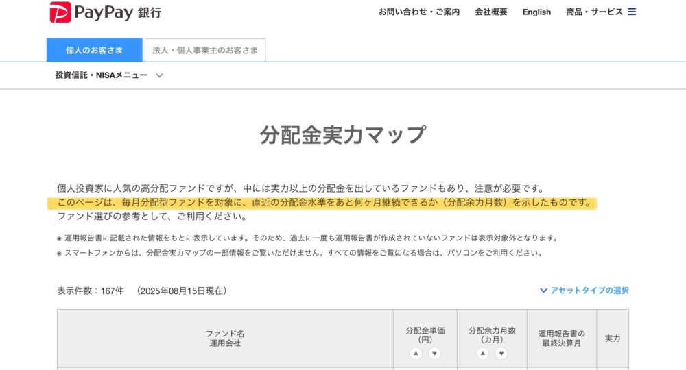Click the highlighted sentence about 分配余力月数
This screenshot has height=370, width=686.
click(324, 203)
